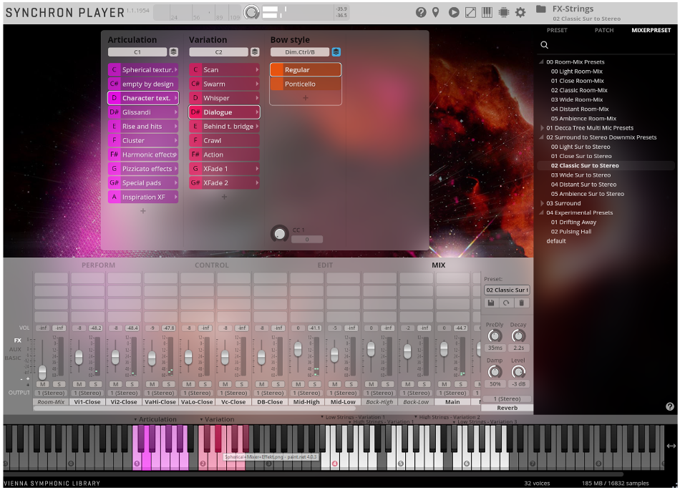Mute the Vc-Close channel

225,384
